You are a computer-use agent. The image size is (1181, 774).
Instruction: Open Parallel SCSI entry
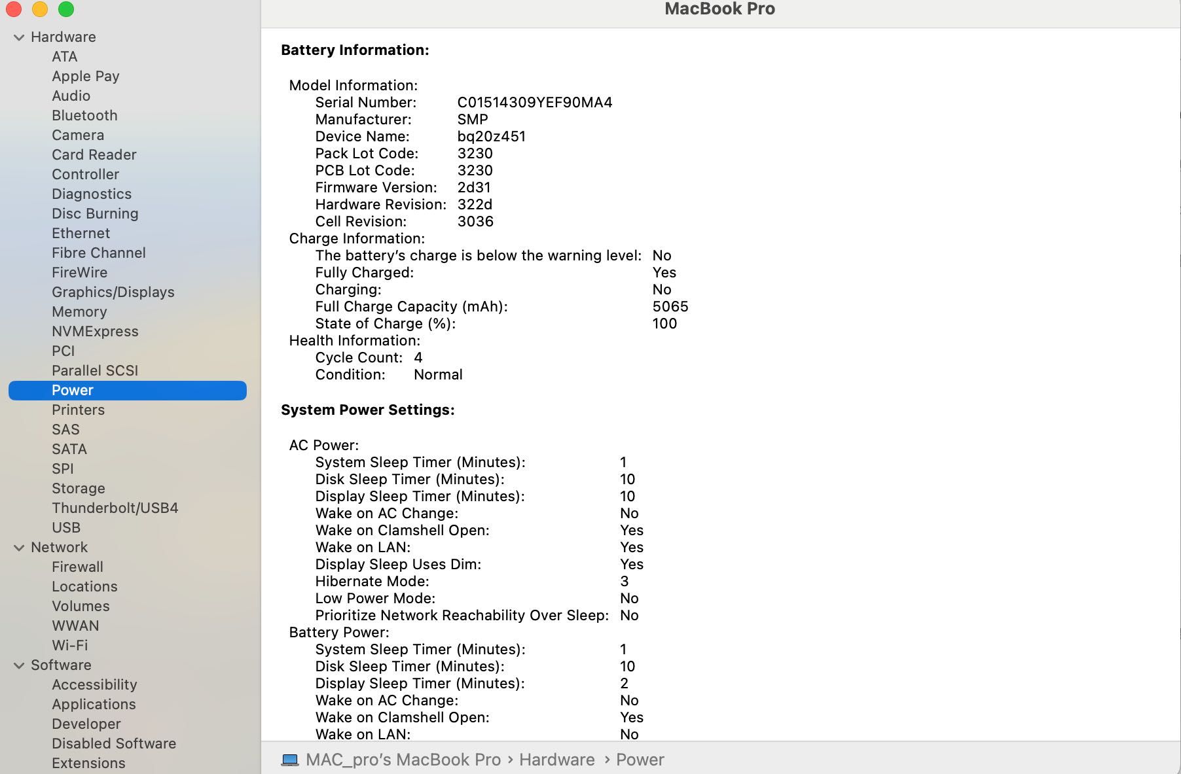[95, 371]
